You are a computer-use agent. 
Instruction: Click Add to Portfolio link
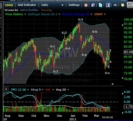point(29,10)
